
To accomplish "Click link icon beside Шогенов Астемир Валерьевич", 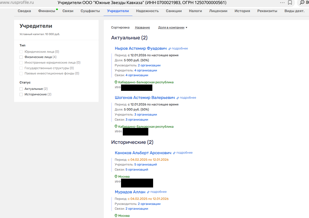I will (x=178, y=98).
